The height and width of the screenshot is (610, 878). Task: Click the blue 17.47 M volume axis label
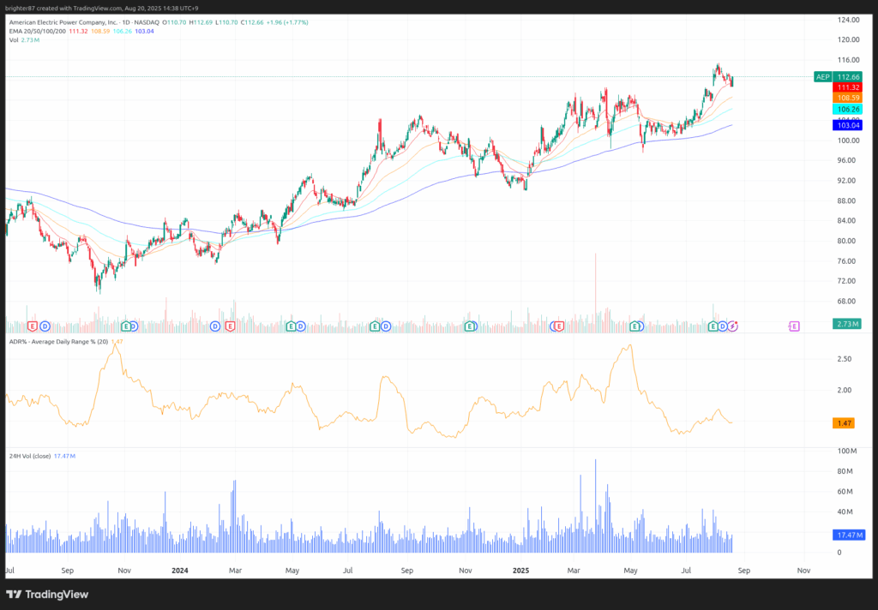[x=849, y=535]
